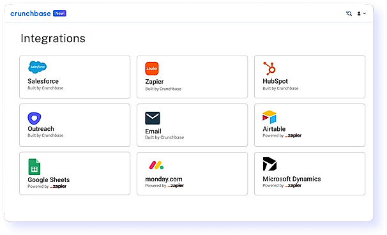The width and height of the screenshot is (387, 235).
Task: Open the Airtable integration title
Action: [274, 129]
